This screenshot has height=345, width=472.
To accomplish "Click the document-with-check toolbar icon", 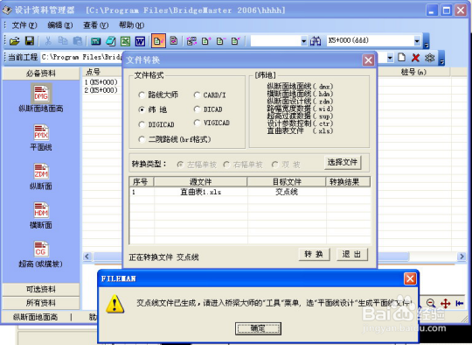I will click(x=236, y=40).
